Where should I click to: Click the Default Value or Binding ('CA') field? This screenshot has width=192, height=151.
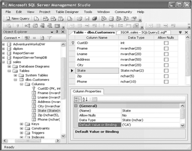(150, 125)
